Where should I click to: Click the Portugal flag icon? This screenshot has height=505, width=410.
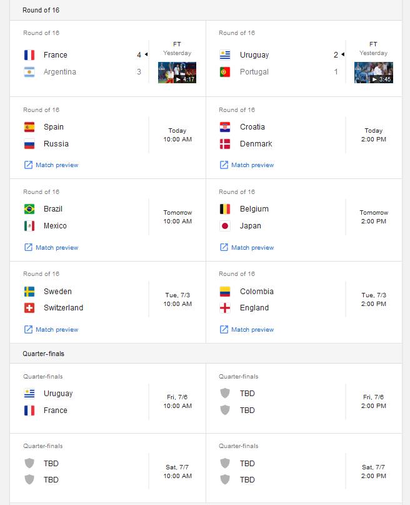(x=225, y=72)
